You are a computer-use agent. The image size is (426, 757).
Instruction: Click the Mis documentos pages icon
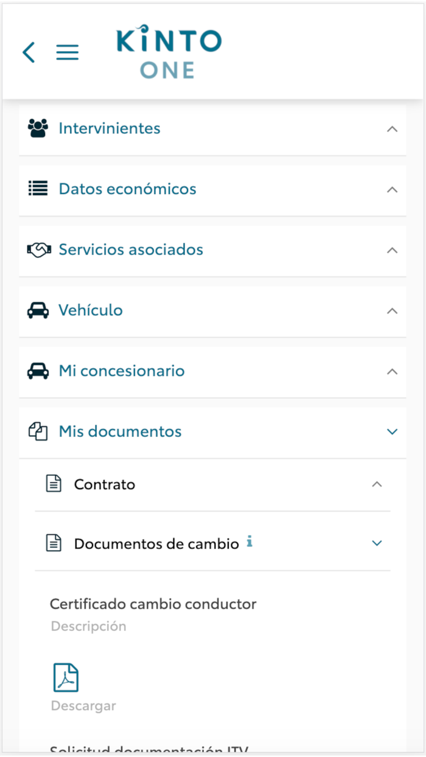click(38, 431)
